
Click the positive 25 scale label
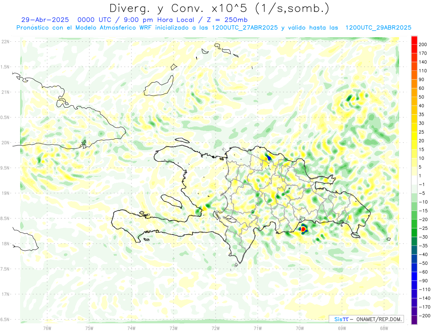(422, 132)
